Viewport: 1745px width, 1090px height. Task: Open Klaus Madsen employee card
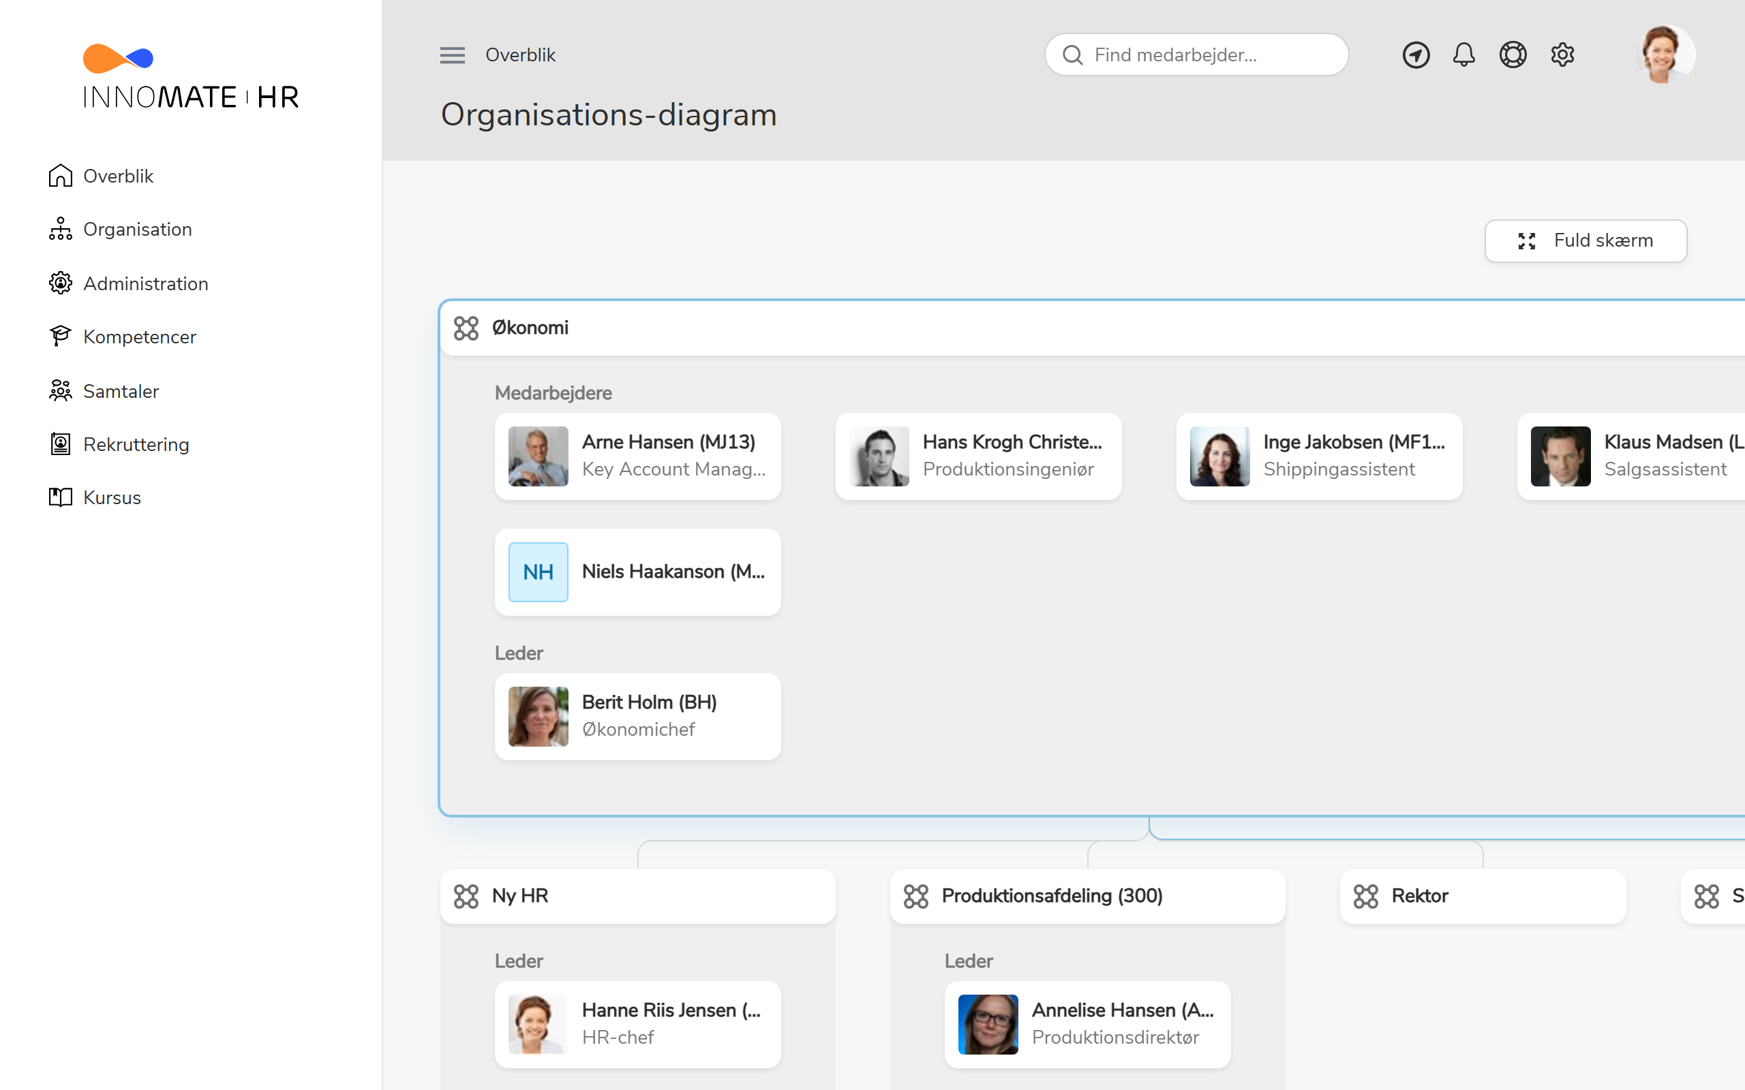[1631, 456]
